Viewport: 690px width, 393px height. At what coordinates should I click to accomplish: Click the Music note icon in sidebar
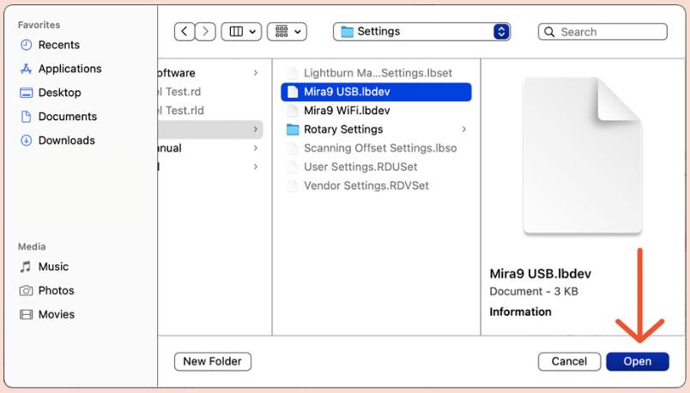[26, 267]
